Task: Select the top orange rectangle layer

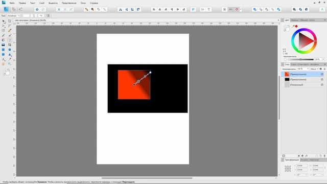Action: click(302, 74)
